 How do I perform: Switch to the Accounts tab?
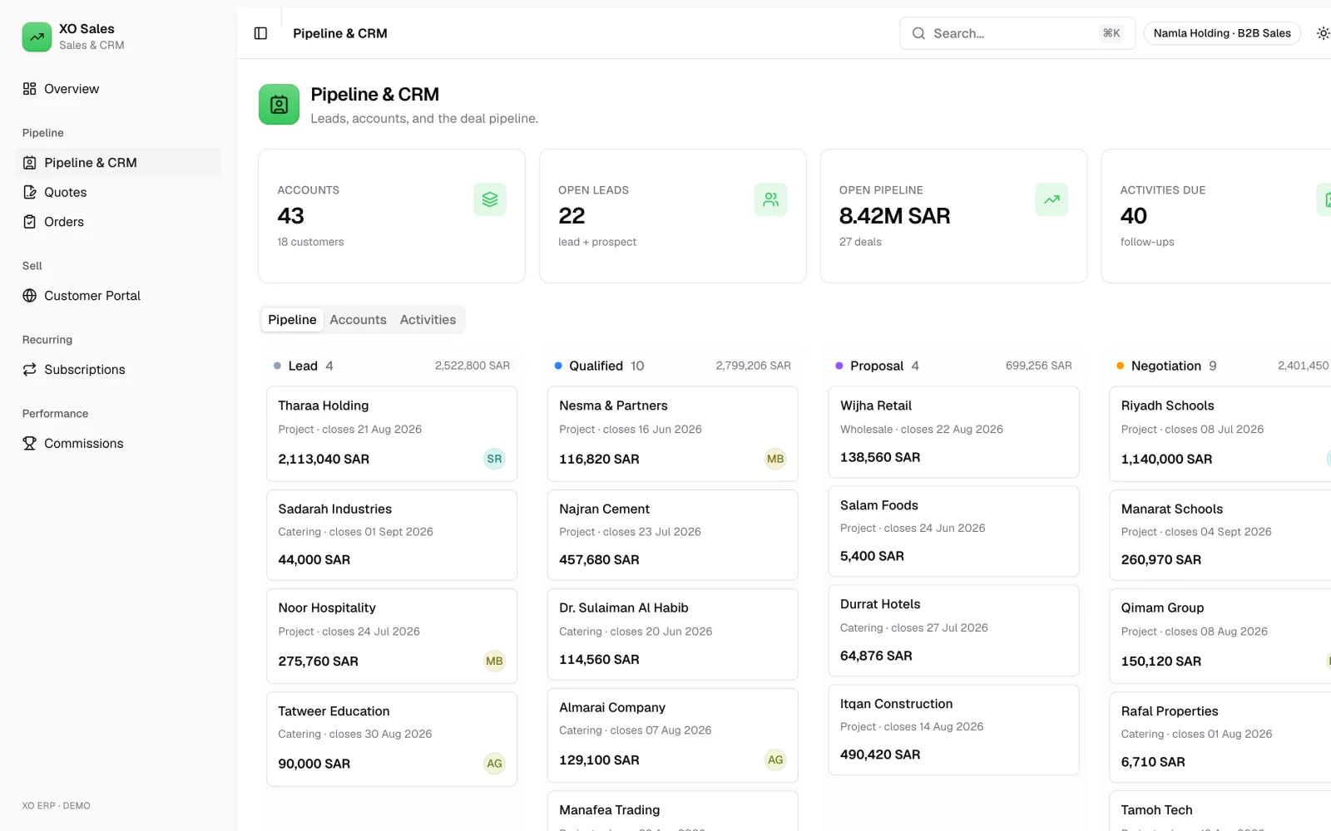(x=358, y=320)
